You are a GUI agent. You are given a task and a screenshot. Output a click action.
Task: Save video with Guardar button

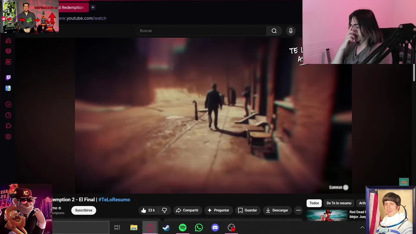pos(248,210)
